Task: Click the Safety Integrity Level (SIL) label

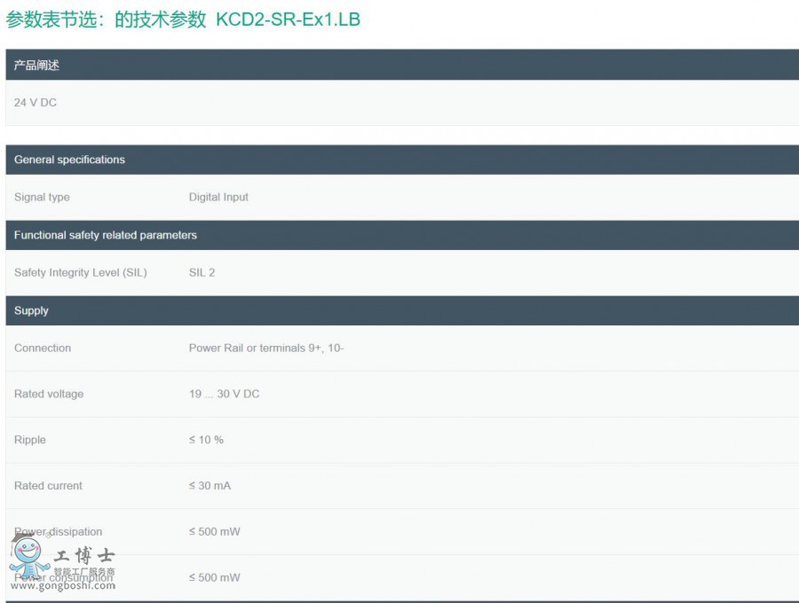Action: click(x=81, y=273)
